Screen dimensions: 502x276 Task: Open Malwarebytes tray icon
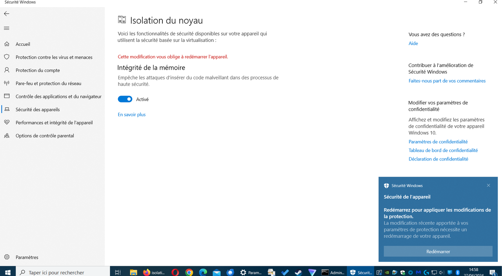[x=418, y=272]
